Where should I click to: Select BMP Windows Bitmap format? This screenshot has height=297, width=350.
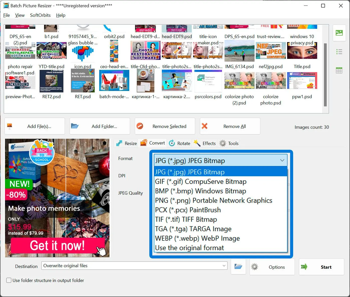point(220,191)
